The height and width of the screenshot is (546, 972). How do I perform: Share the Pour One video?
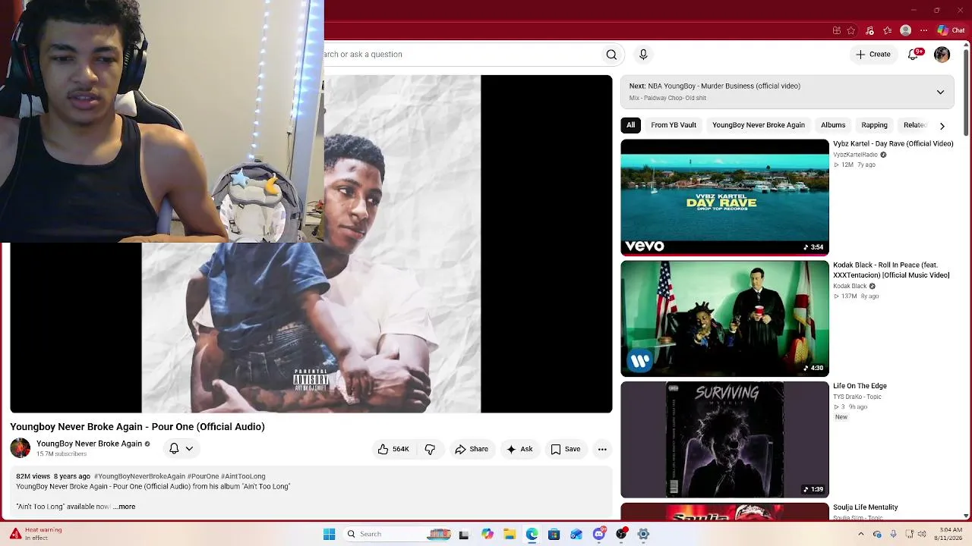pos(472,449)
